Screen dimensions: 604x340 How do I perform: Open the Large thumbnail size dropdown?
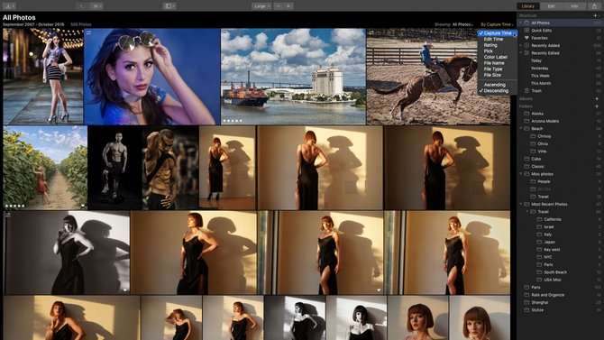[x=261, y=6]
